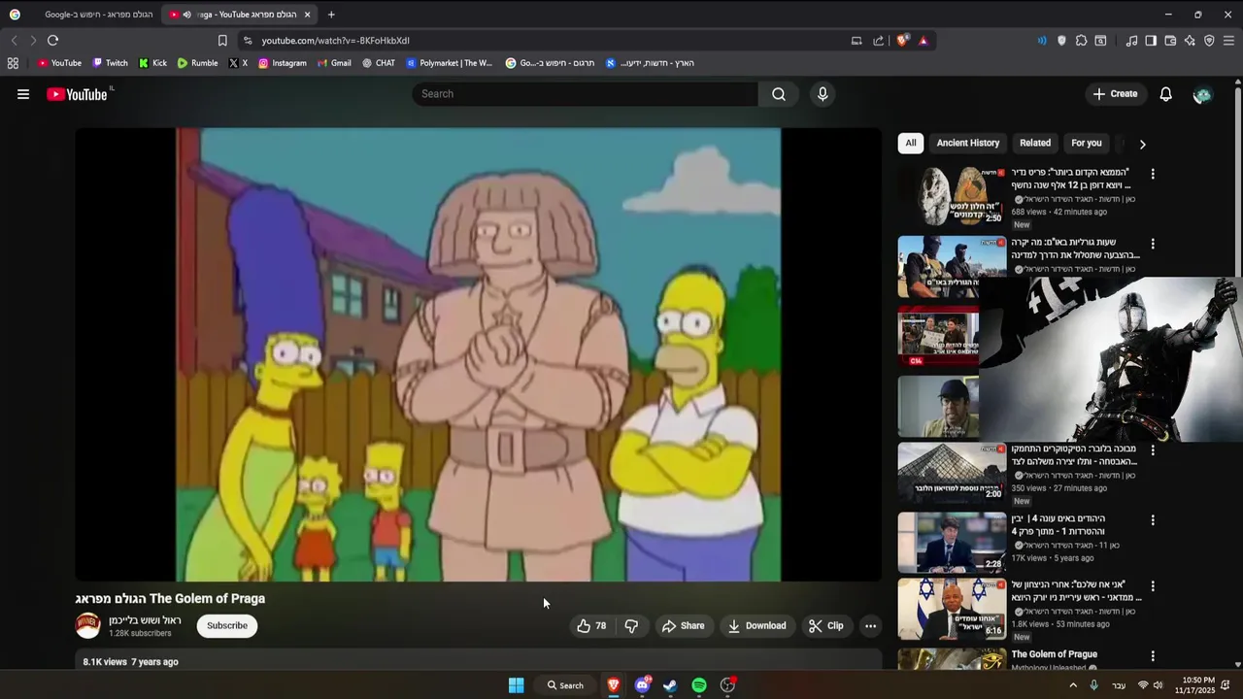Open the channel avatar next to Subscribe
This screenshot has height=699, width=1243.
pos(88,626)
